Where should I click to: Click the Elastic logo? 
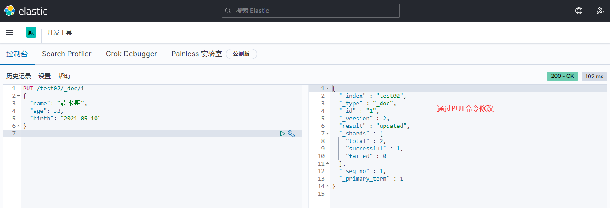pos(25,11)
